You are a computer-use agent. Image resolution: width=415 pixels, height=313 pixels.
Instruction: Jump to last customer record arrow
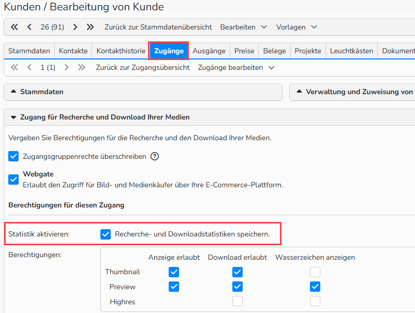[x=90, y=27]
